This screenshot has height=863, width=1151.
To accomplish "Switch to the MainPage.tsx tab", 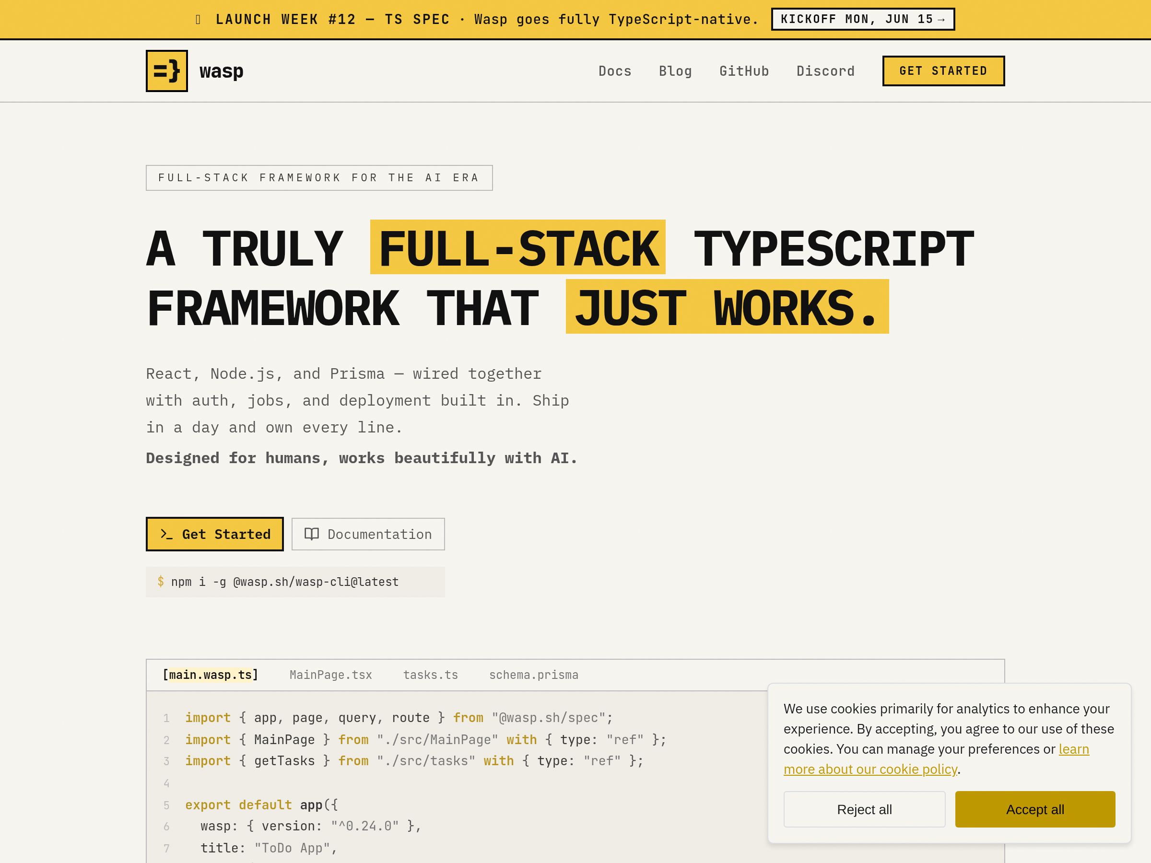I will coord(330,675).
